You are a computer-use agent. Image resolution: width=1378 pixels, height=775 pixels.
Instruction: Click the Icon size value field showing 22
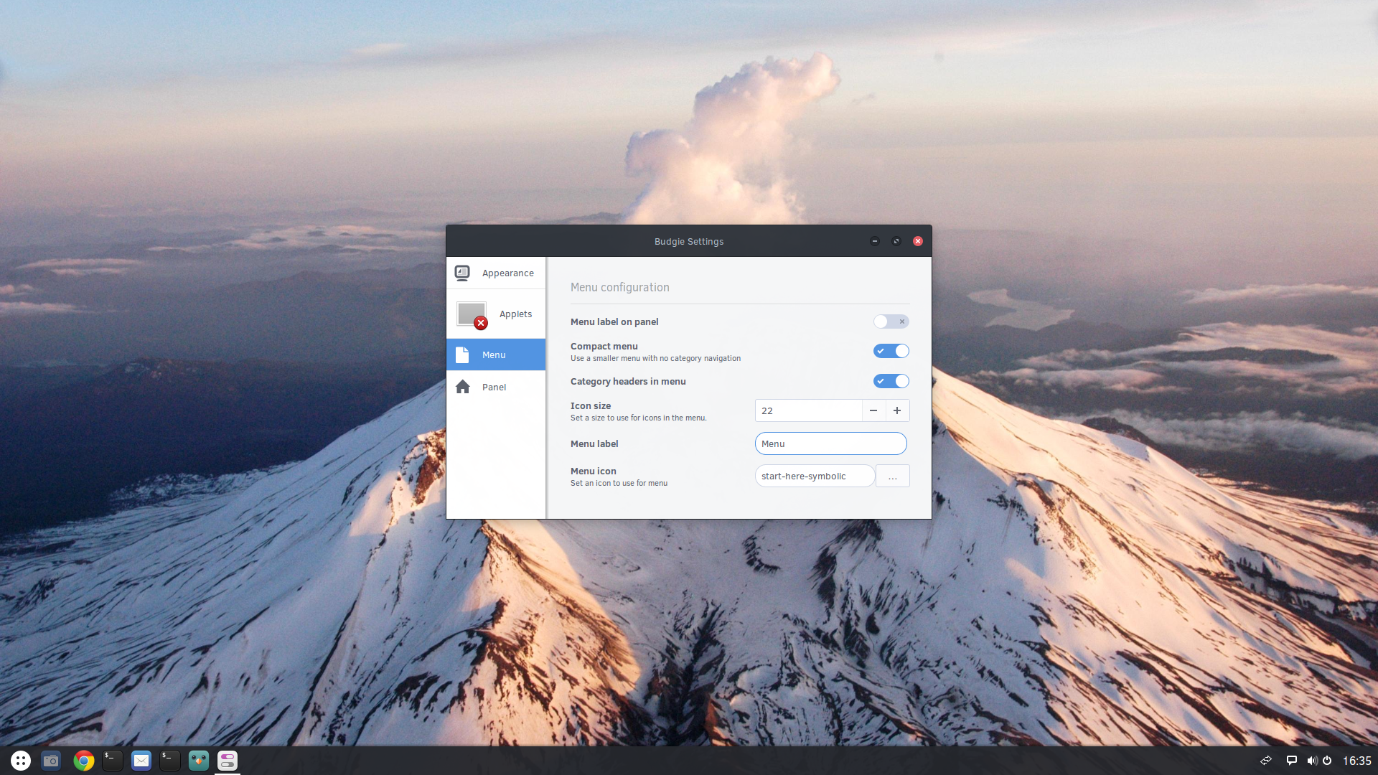[x=808, y=410]
